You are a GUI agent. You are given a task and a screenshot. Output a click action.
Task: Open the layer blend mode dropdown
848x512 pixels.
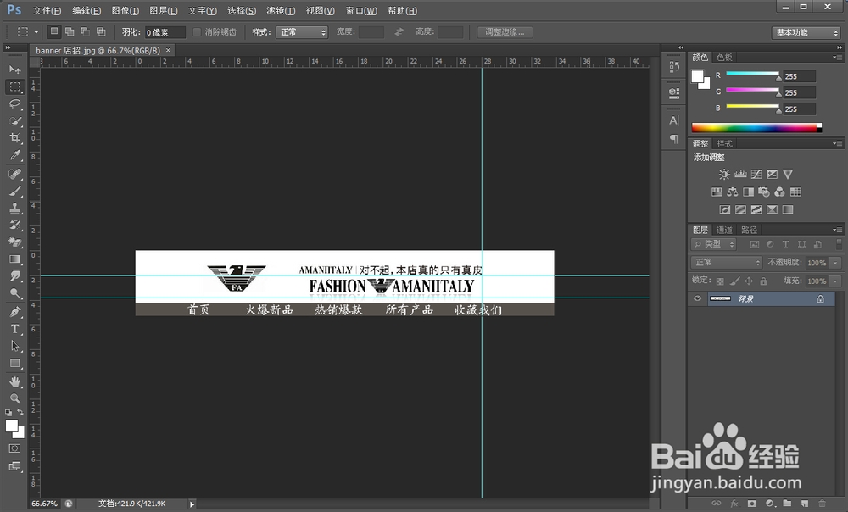pyautogui.click(x=727, y=262)
